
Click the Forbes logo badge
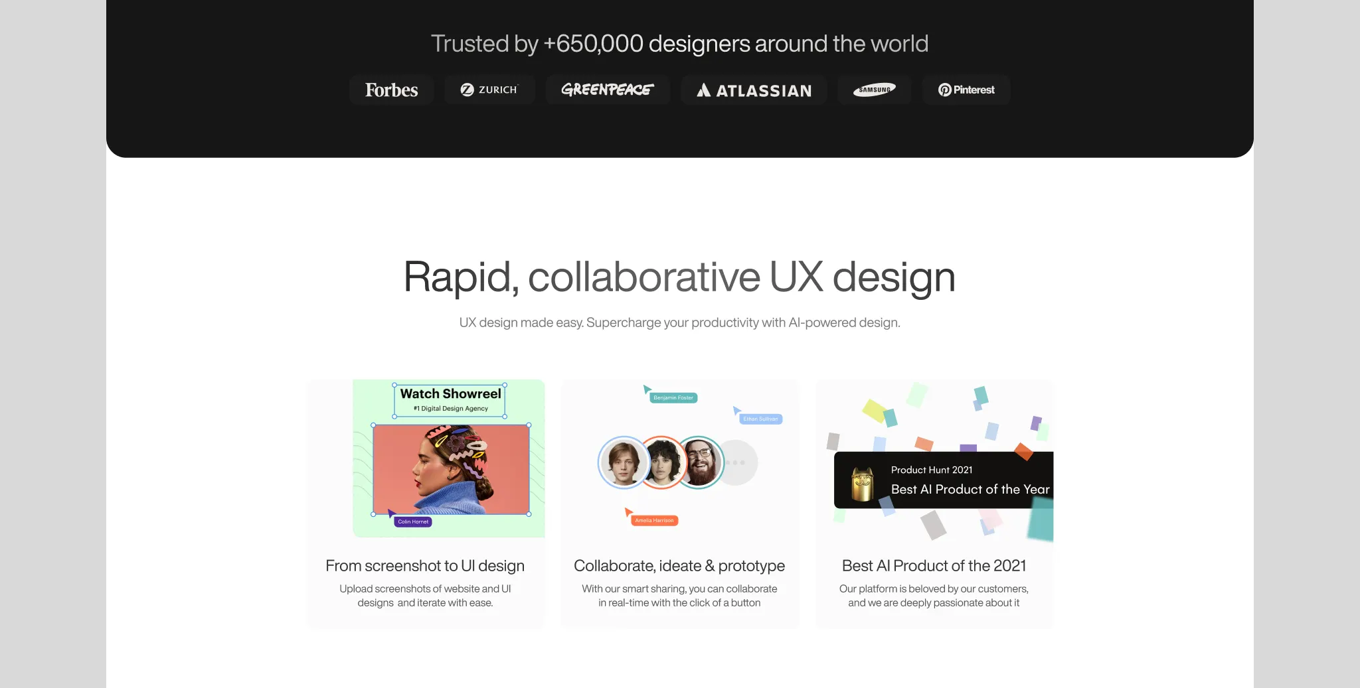391,90
